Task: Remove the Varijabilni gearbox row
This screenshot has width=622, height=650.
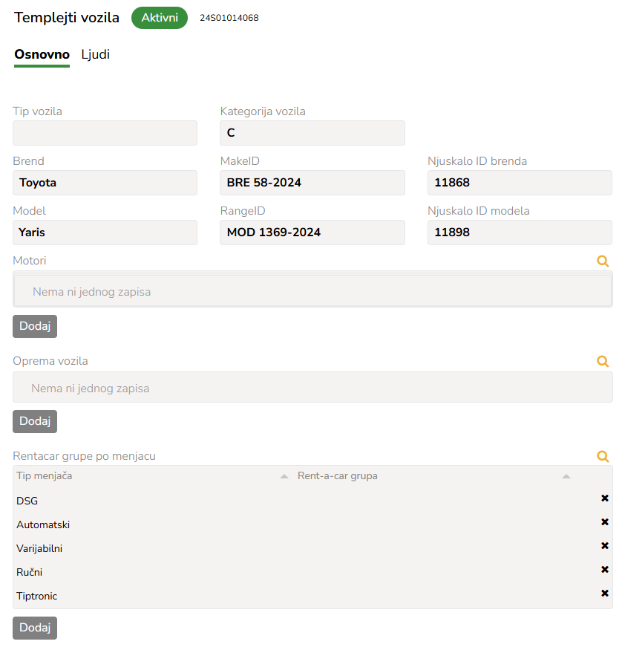Action: click(x=605, y=545)
